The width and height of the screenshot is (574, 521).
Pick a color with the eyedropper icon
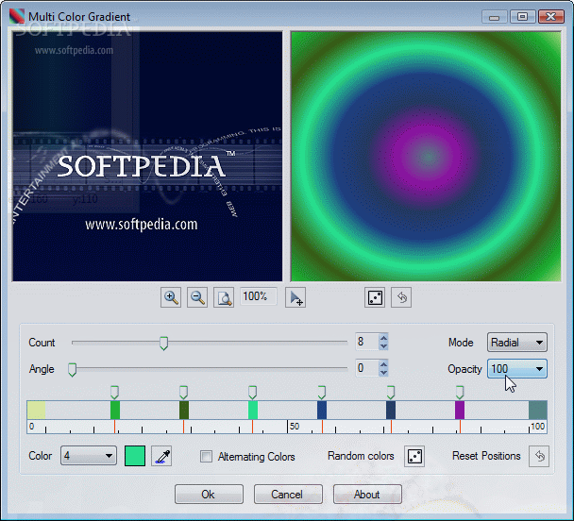(x=161, y=456)
